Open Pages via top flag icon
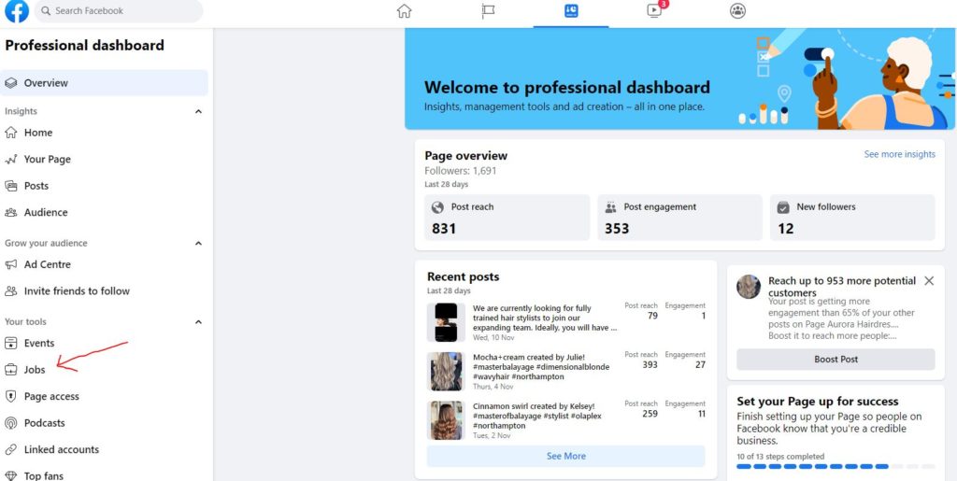This screenshot has width=957, height=481. click(x=488, y=11)
